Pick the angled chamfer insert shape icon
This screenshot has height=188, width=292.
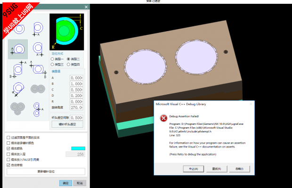(18, 89)
